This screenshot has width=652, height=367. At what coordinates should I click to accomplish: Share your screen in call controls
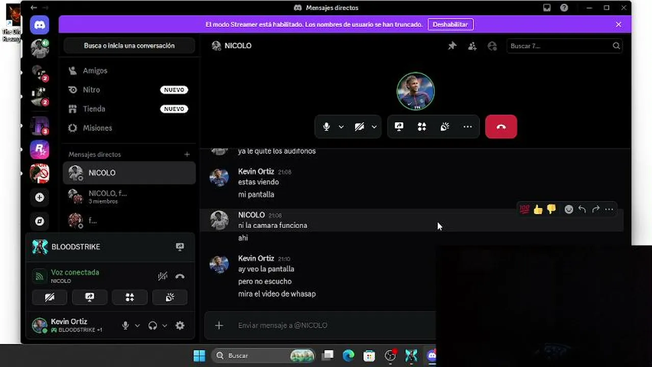399,127
